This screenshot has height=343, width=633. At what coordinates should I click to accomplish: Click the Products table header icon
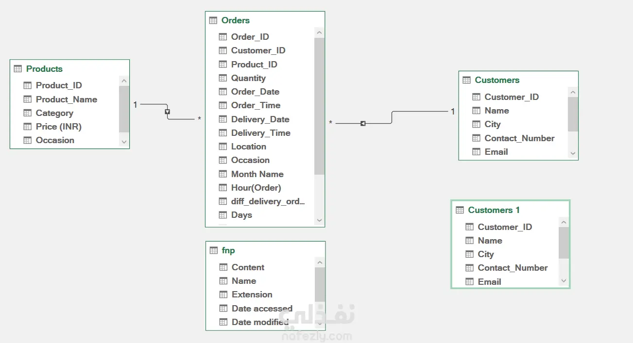click(x=18, y=69)
